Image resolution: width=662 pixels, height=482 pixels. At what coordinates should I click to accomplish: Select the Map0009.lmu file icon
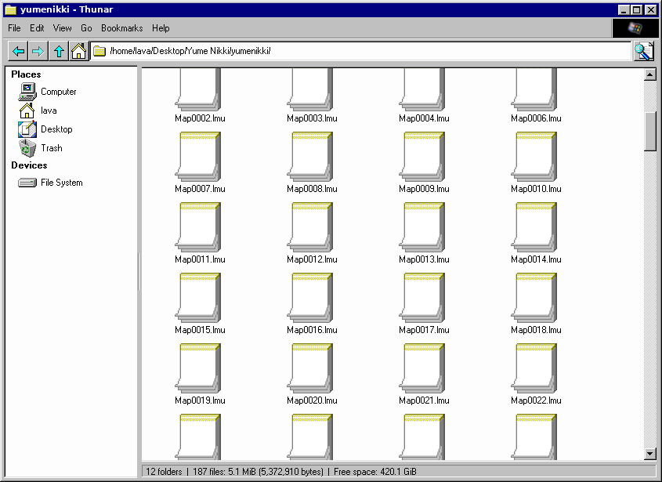(x=421, y=156)
